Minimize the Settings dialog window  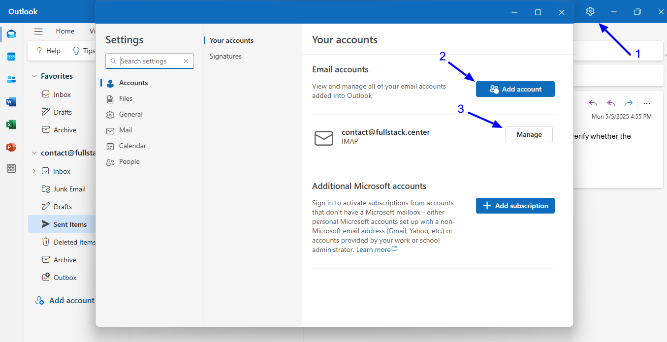coord(514,12)
